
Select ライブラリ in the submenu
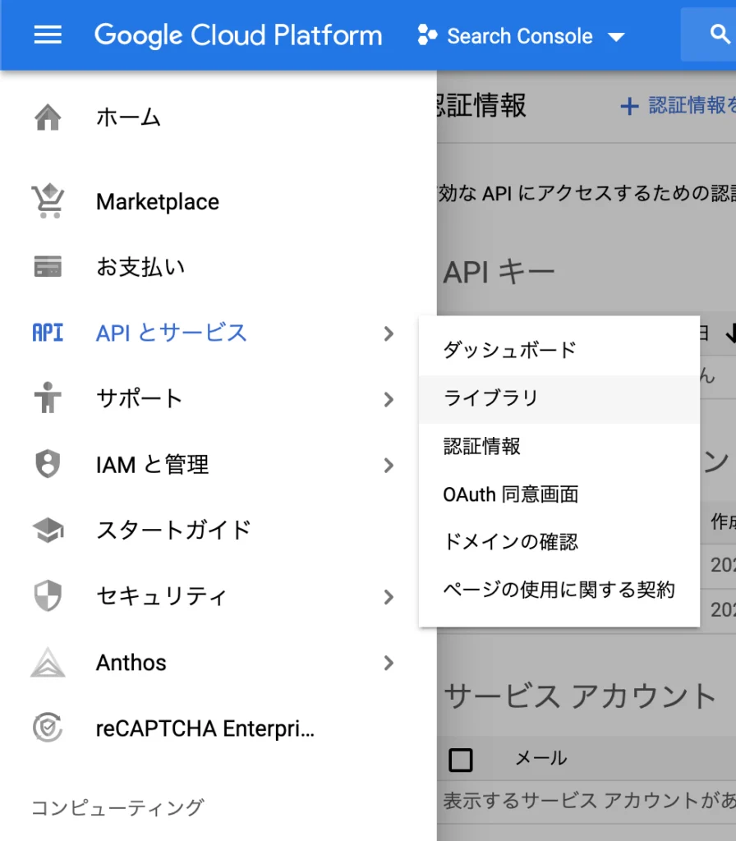pos(559,398)
